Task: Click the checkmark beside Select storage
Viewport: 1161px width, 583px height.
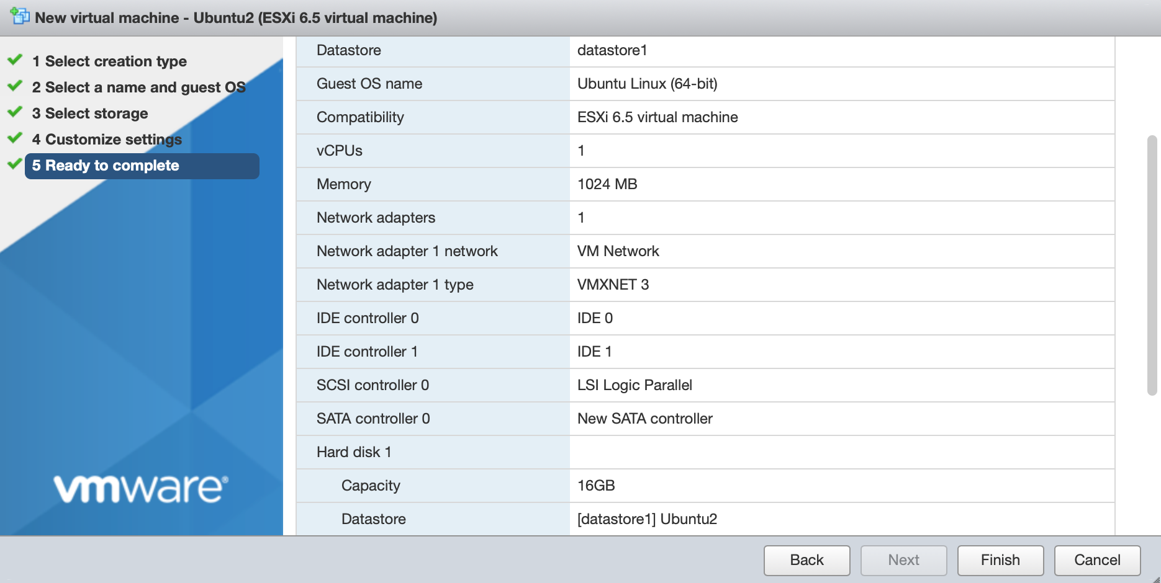Action: point(15,112)
